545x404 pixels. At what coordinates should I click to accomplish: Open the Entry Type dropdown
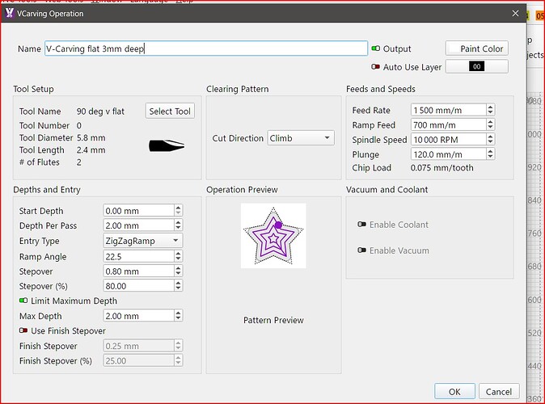coord(142,241)
